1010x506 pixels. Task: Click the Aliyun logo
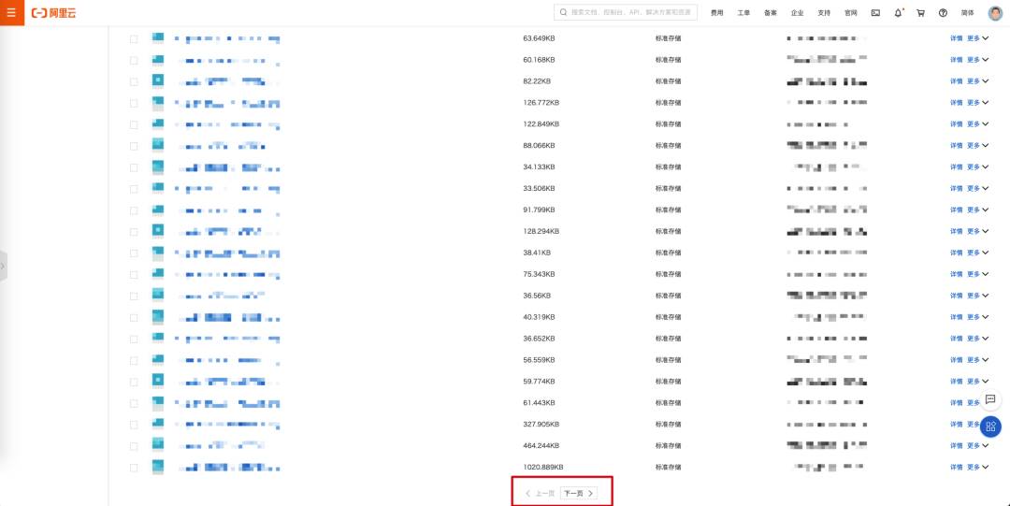click(x=53, y=13)
